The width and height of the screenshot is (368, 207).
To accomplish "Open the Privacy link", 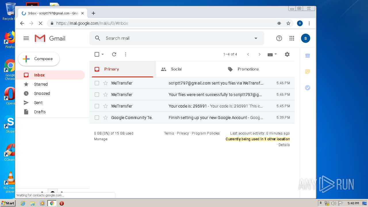I will (x=183, y=133).
